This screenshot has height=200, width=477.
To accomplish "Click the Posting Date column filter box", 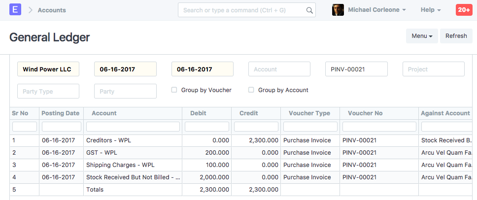I will pyautogui.click(x=62, y=127).
